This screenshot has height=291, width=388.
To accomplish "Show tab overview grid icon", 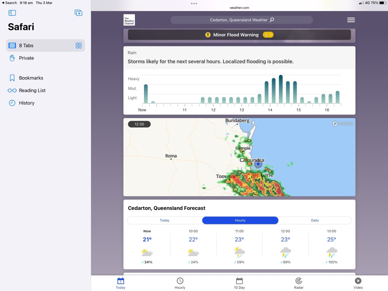I will [78, 46].
